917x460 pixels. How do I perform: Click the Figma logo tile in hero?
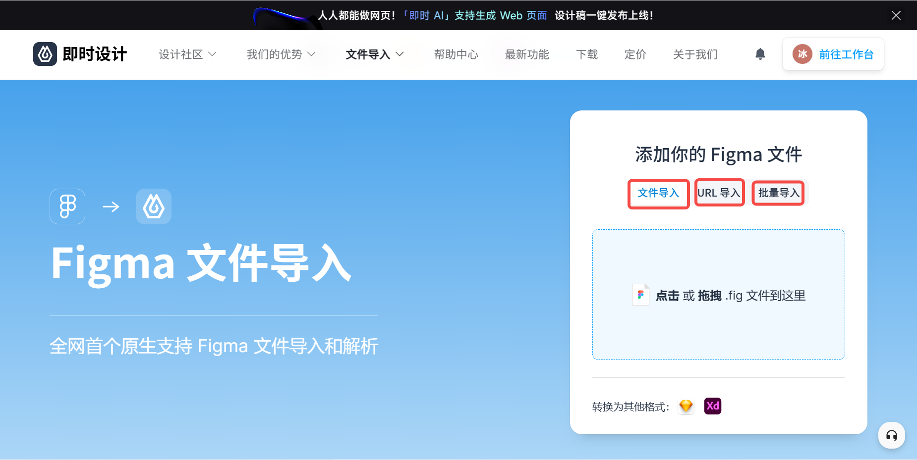(67, 206)
